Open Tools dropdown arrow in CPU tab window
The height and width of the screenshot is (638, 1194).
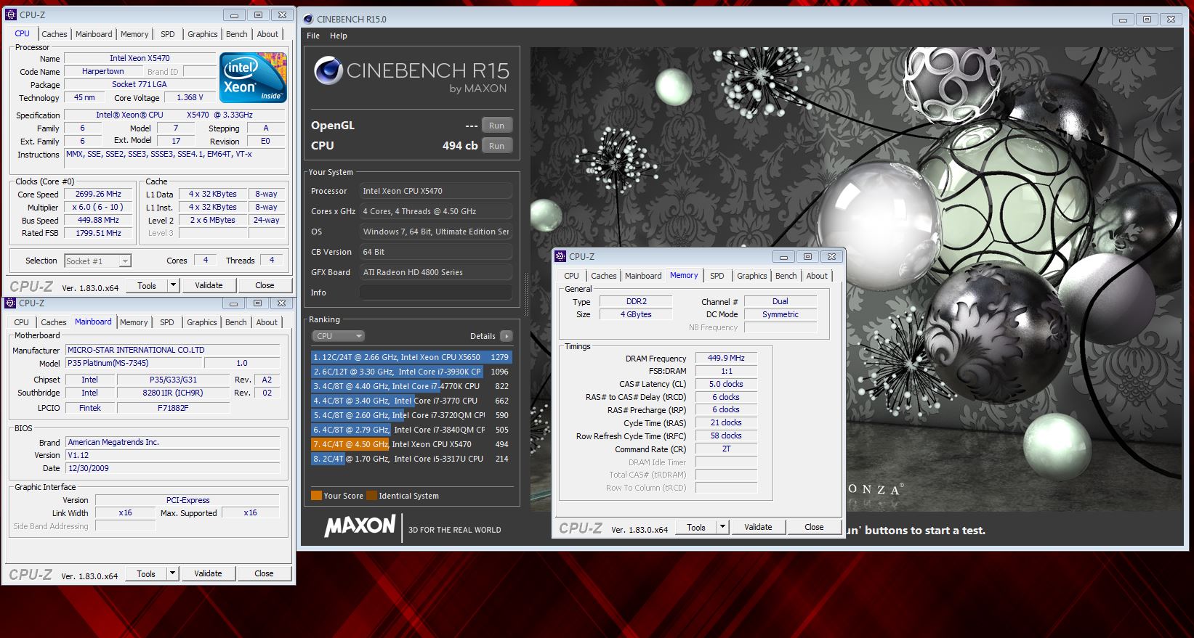(174, 285)
